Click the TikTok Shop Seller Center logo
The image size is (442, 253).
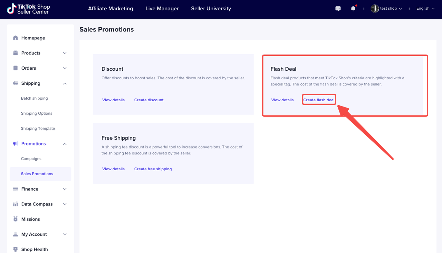tap(28, 9)
